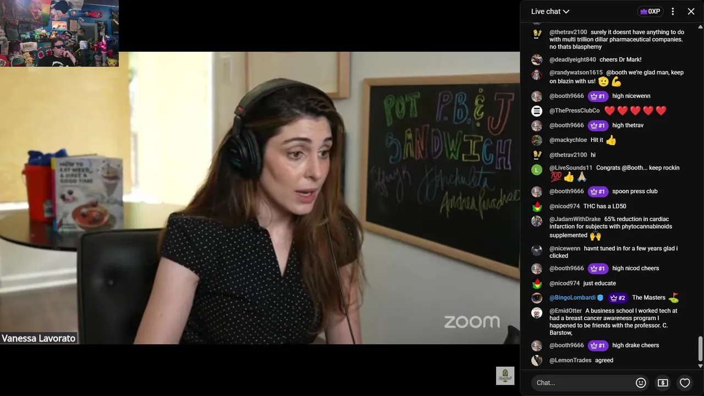
Task: Click @BingoLombardi avatar
Action: pyautogui.click(x=537, y=298)
